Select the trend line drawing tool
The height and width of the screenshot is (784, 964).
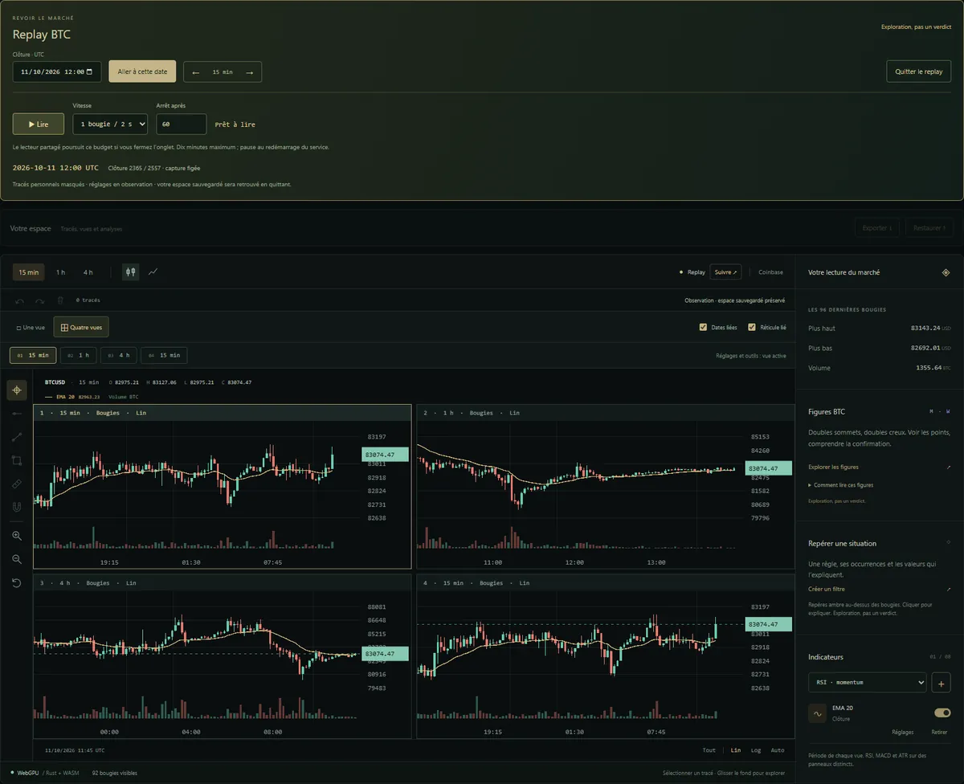pos(17,437)
